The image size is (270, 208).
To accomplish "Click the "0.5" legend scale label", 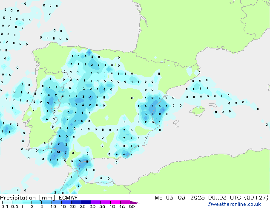I will tap(15, 206).
